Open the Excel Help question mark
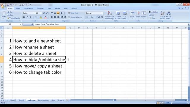The height and width of the screenshot is (107, 190). coord(179,8)
